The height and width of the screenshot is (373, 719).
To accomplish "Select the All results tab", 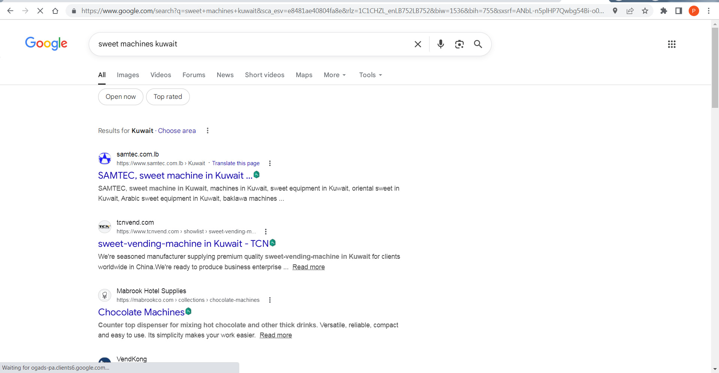I will pos(102,75).
